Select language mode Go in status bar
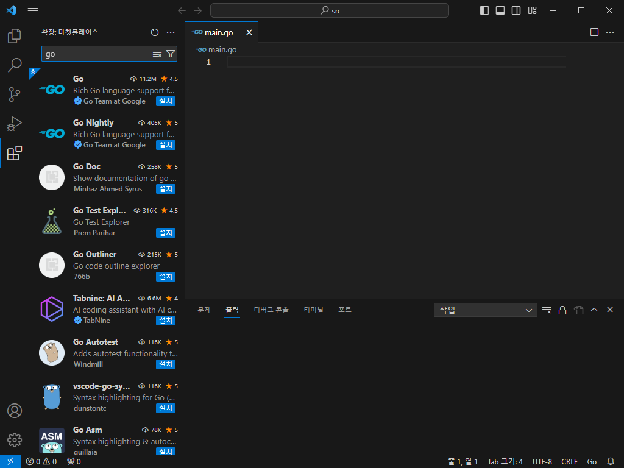The image size is (624, 468). [592, 462]
